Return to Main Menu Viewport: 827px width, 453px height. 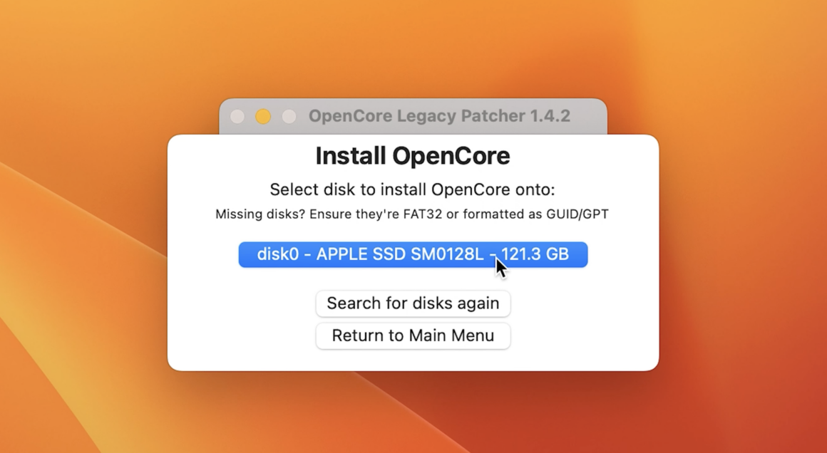[x=413, y=335]
